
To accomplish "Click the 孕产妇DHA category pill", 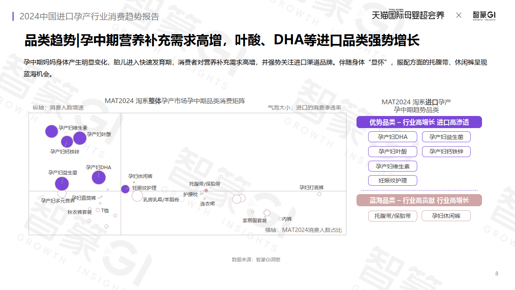I will click(392, 137).
